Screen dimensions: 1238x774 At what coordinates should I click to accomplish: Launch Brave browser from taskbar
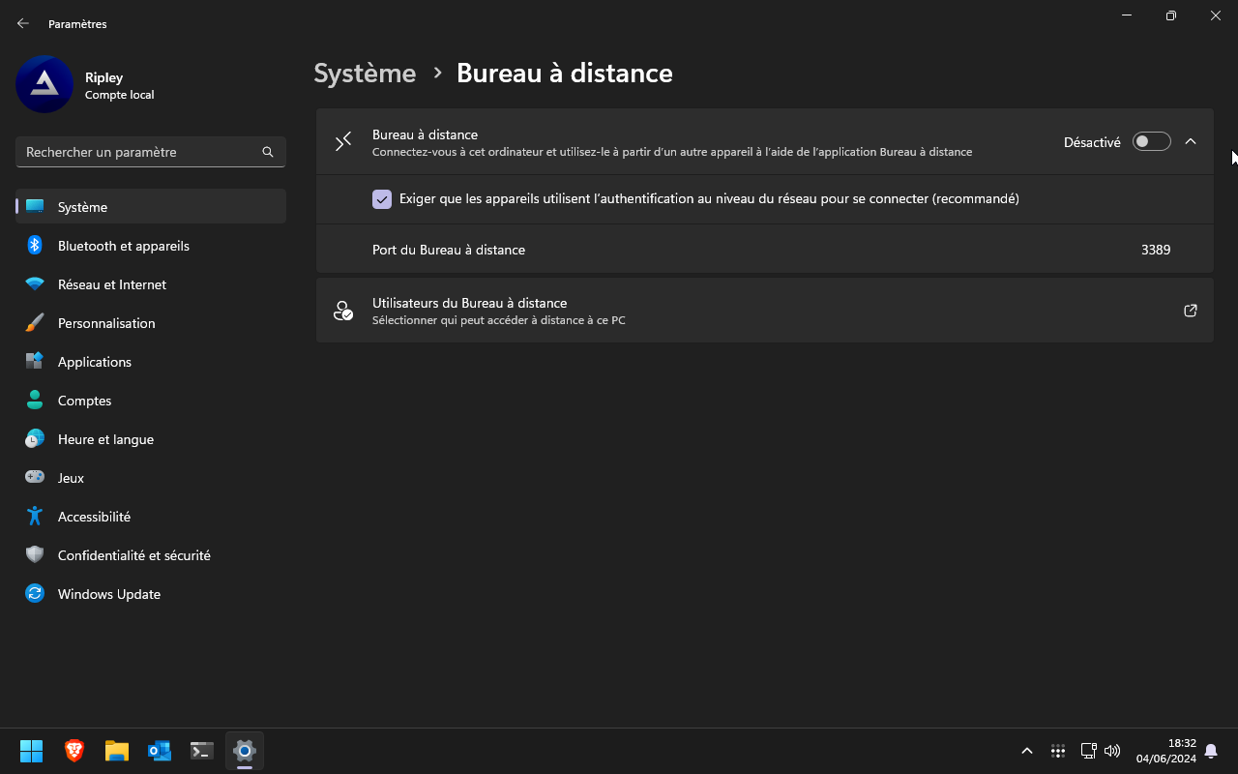[74, 751]
